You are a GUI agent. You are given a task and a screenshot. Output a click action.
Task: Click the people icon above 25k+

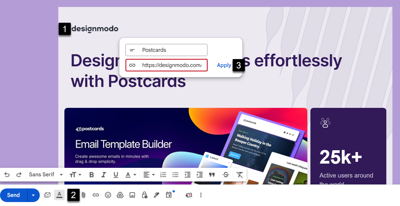click(325, 122)
